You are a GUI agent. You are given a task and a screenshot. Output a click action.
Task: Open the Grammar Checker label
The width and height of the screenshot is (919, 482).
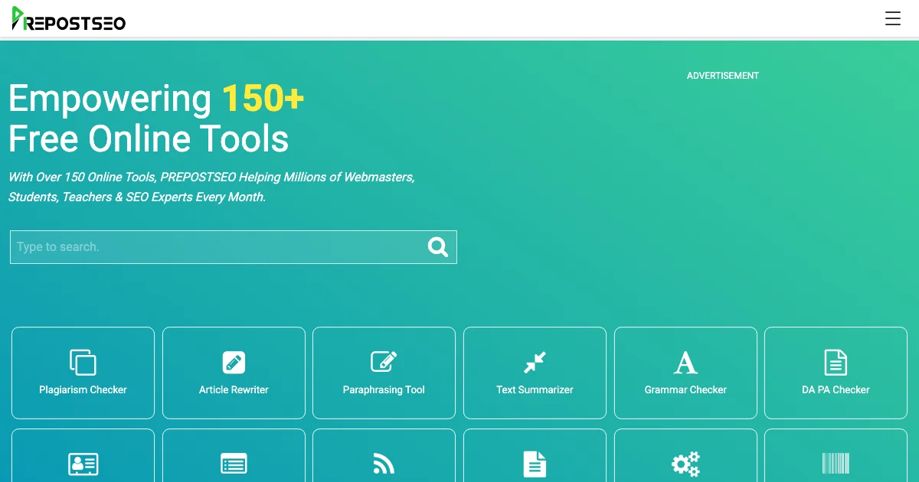[685, 389]
